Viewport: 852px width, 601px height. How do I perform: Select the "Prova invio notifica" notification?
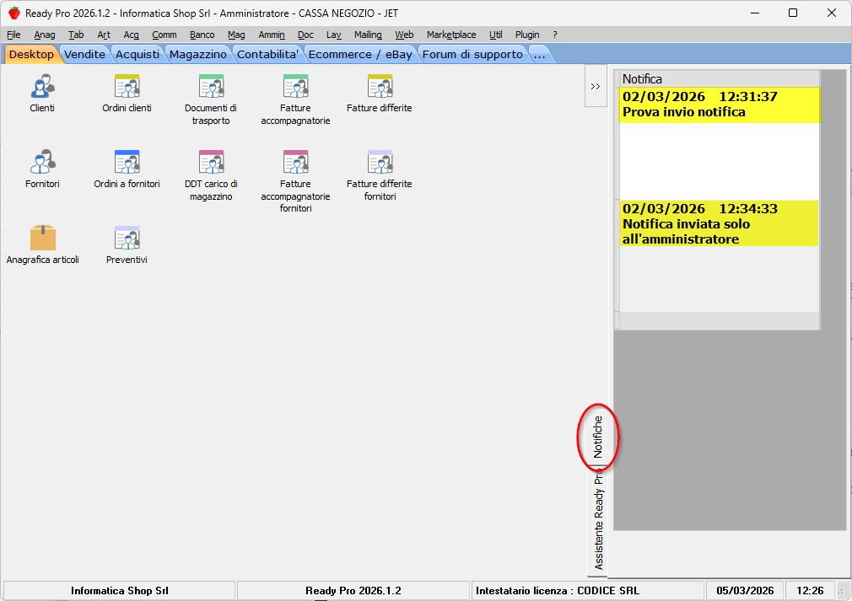pyautogui.click(x=719, y=105)
